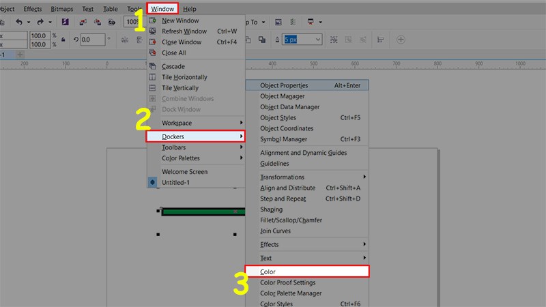Select Welcome Screen in Window menu
The width and height of the screenshot is (546, 307).
point(196,172)
